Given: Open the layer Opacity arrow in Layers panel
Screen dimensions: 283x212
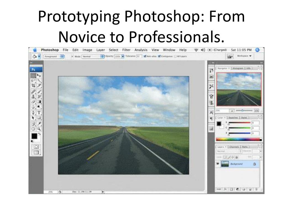Looking at the screenshot, I should coord(261,151).
